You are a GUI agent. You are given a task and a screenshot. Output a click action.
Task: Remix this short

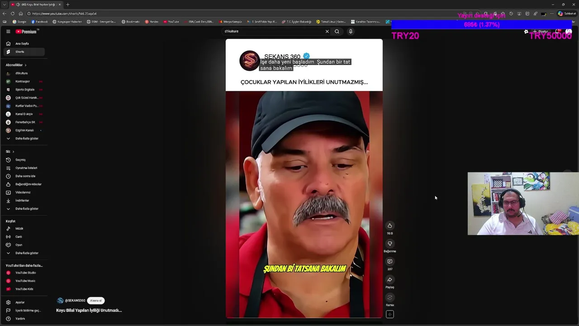(x=389, y=297)
